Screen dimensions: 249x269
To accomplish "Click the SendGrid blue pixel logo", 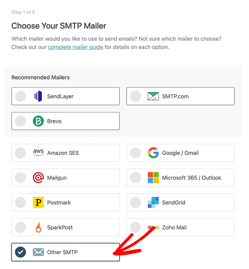I will pos(153,203).
